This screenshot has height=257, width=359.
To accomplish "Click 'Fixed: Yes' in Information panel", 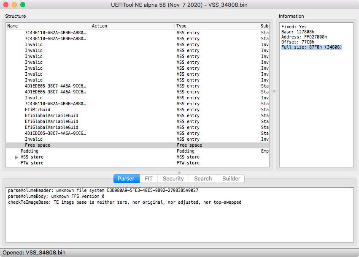I will click(x=294, y=27).
